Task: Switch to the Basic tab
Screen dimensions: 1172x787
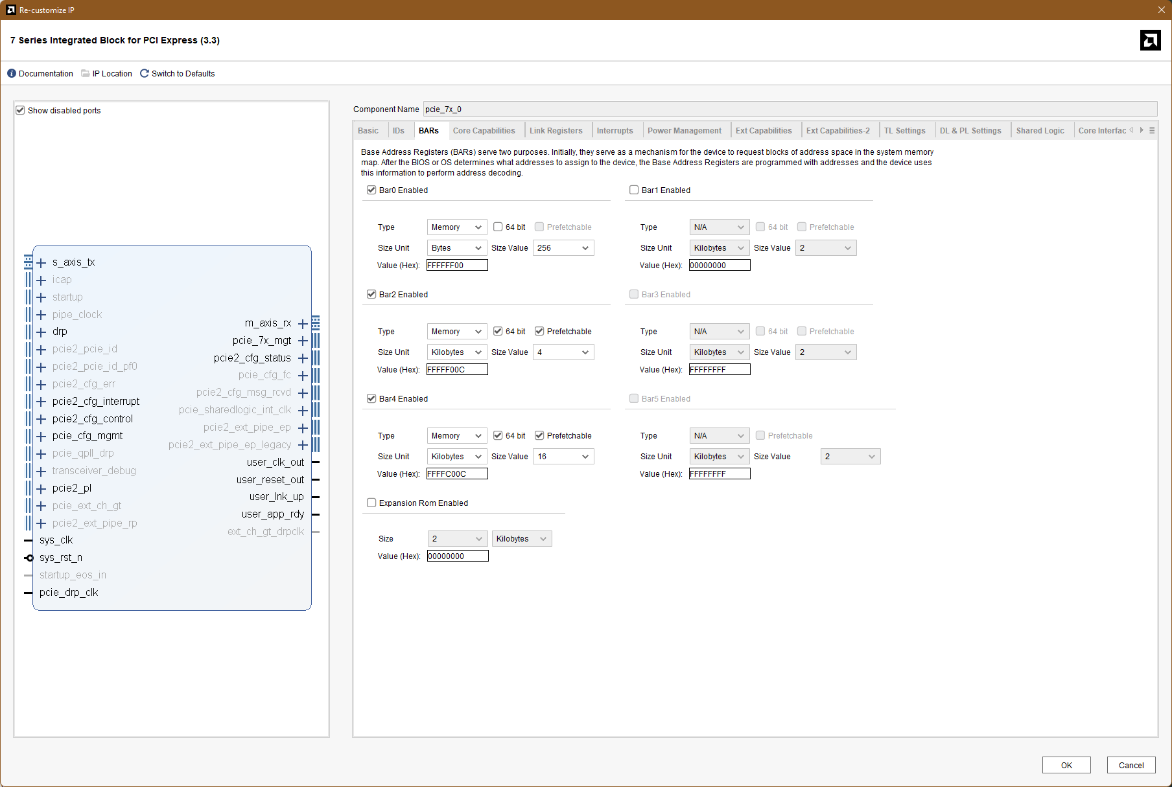Action: [x=368, y=131]
